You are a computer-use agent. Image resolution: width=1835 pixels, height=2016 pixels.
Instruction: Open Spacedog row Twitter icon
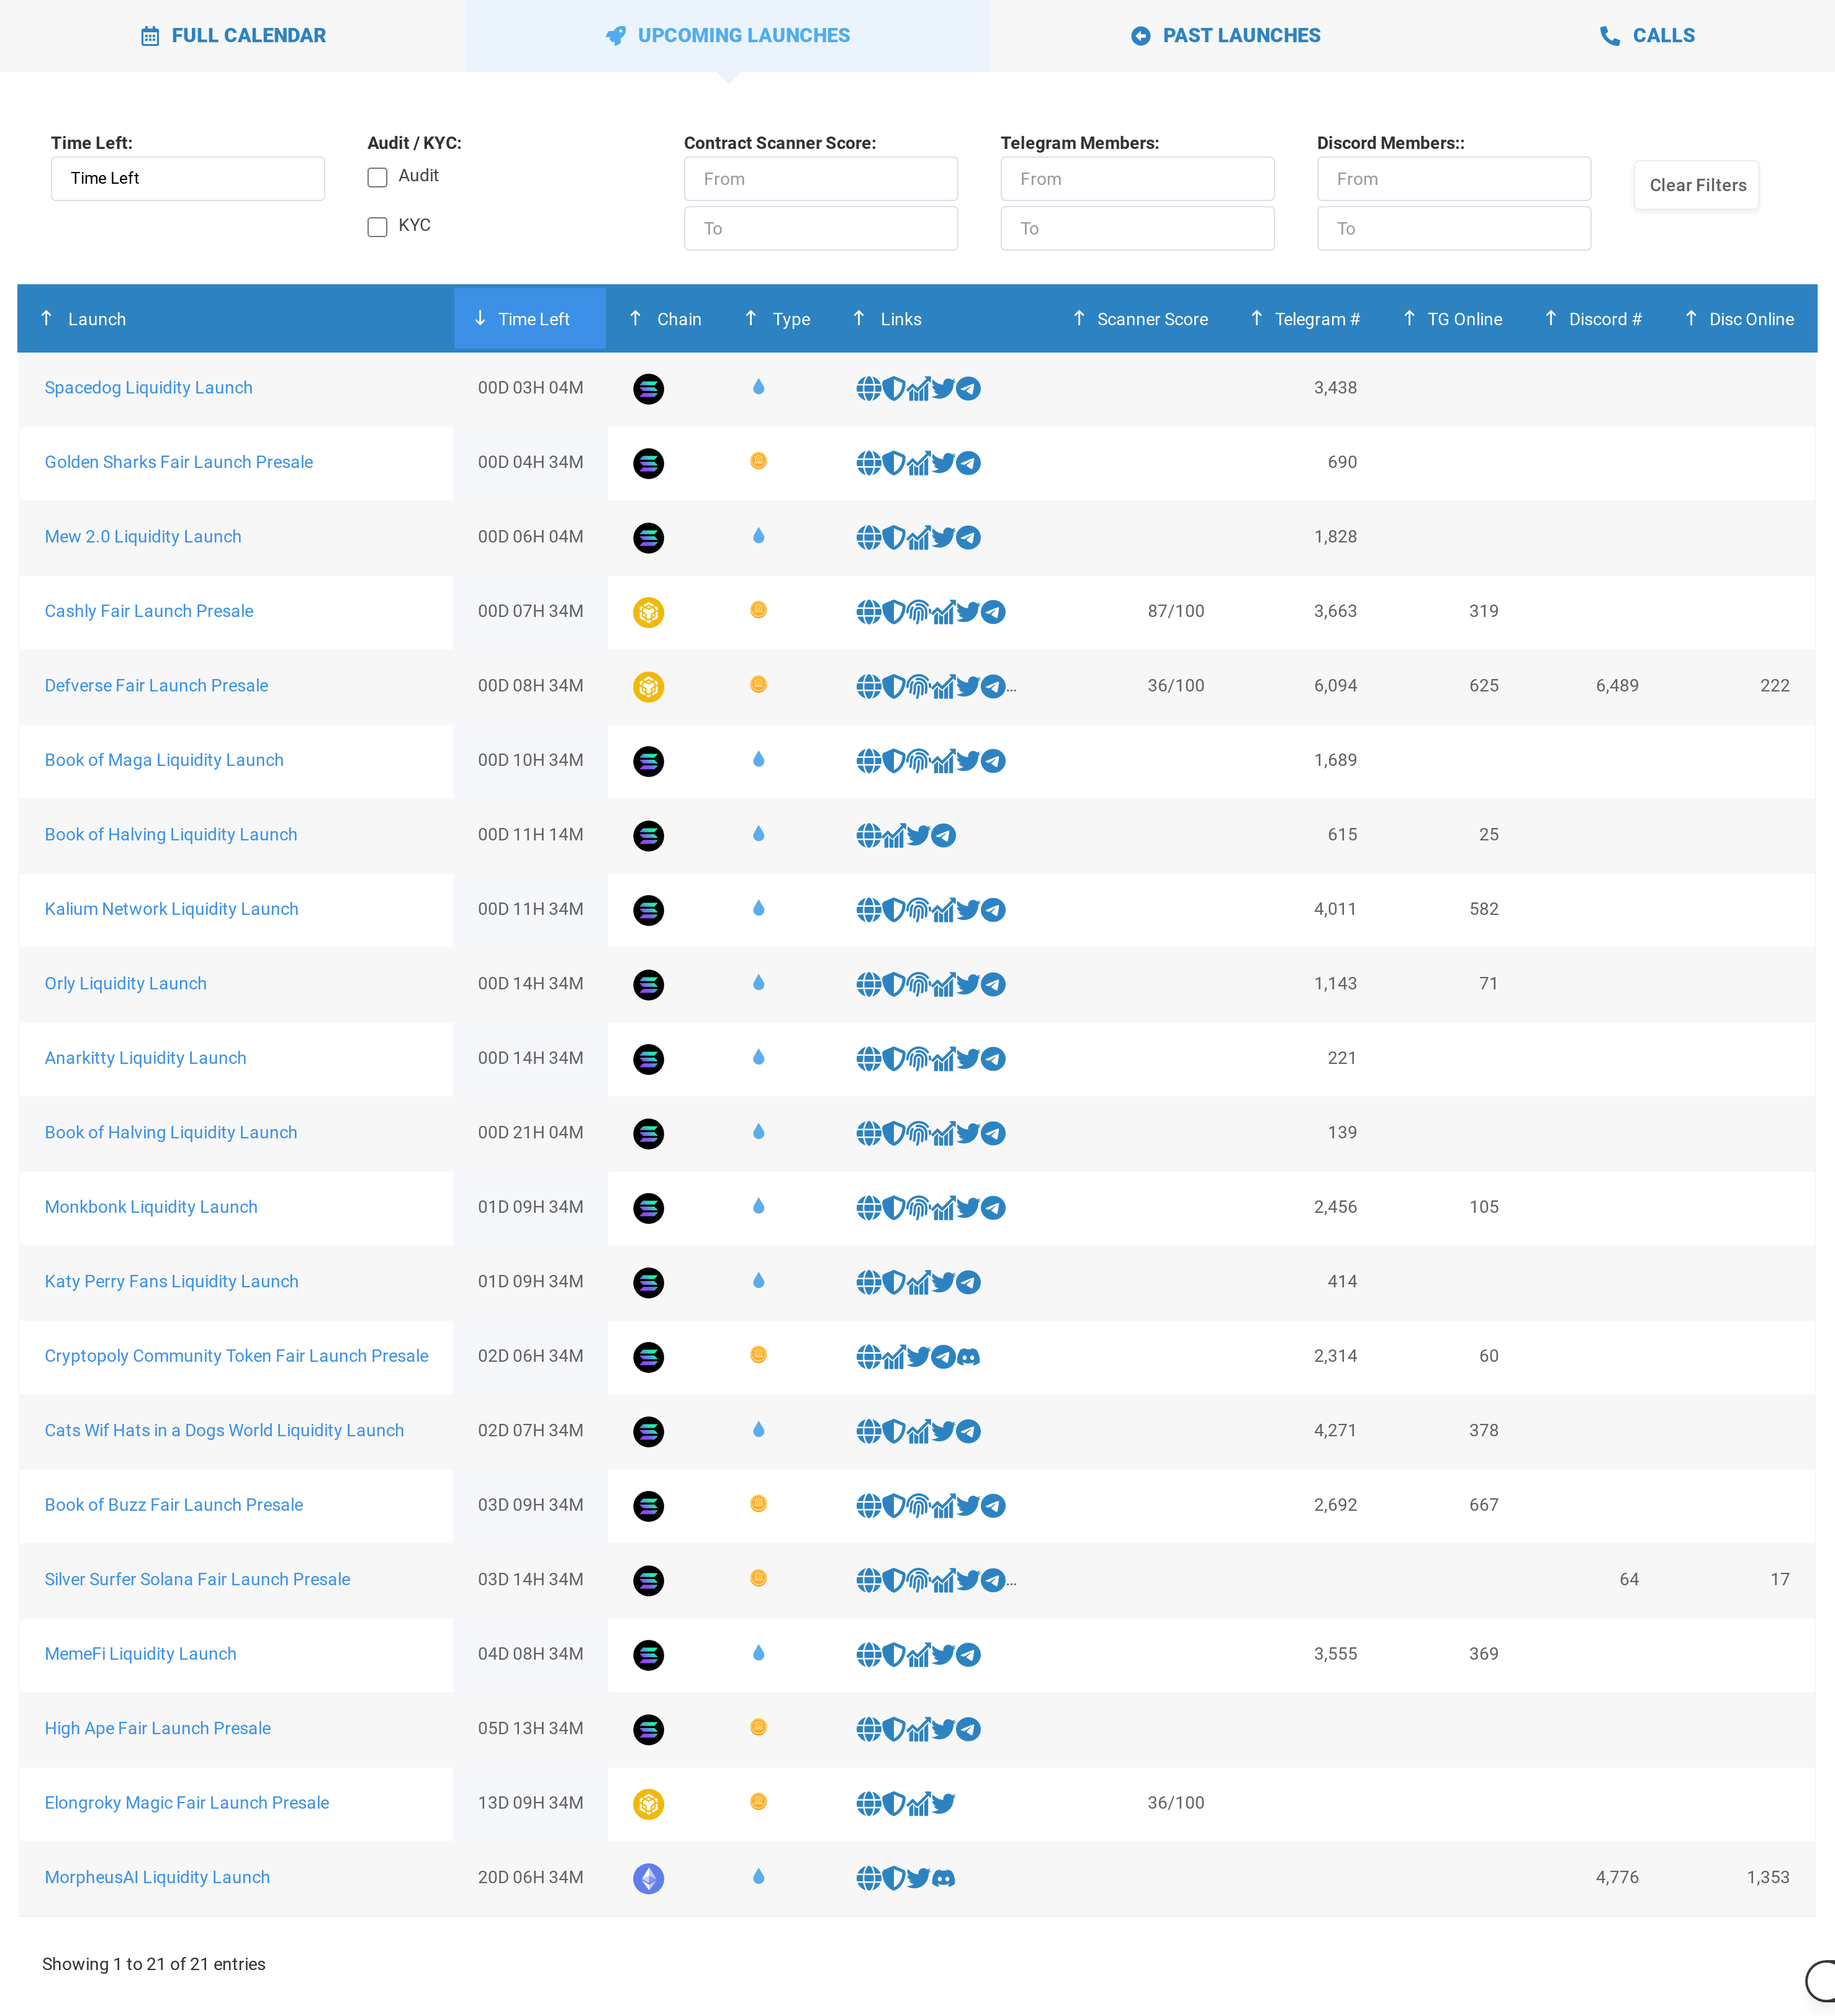pyautogui.click(x=943, y=388)
